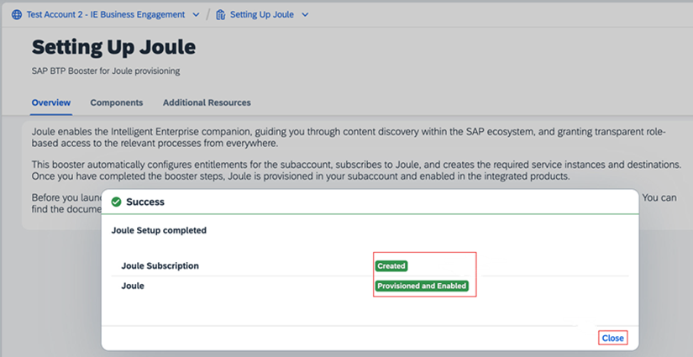
Task: Select the Joule Subscription row label
Action: [160, 265]
